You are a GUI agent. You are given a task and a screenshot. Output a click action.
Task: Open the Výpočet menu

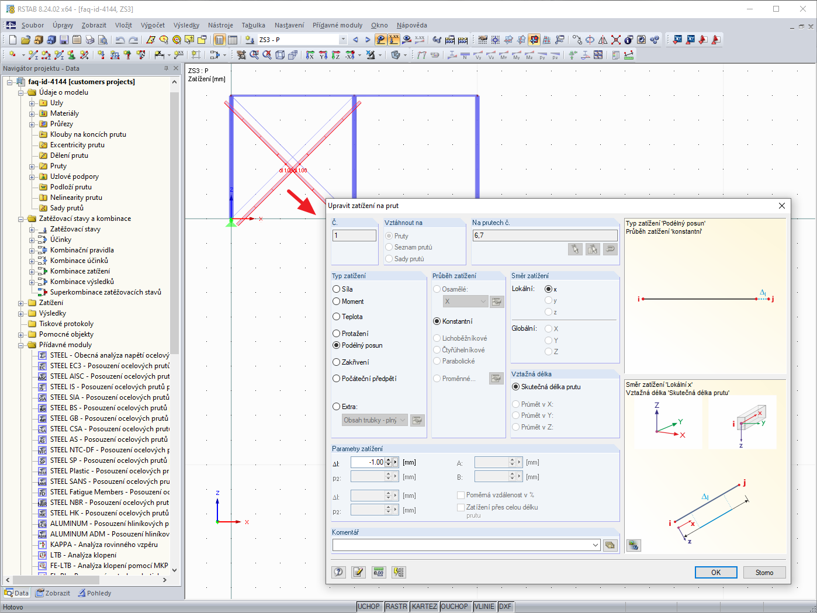pyautogui.click(x=153, y=25)
